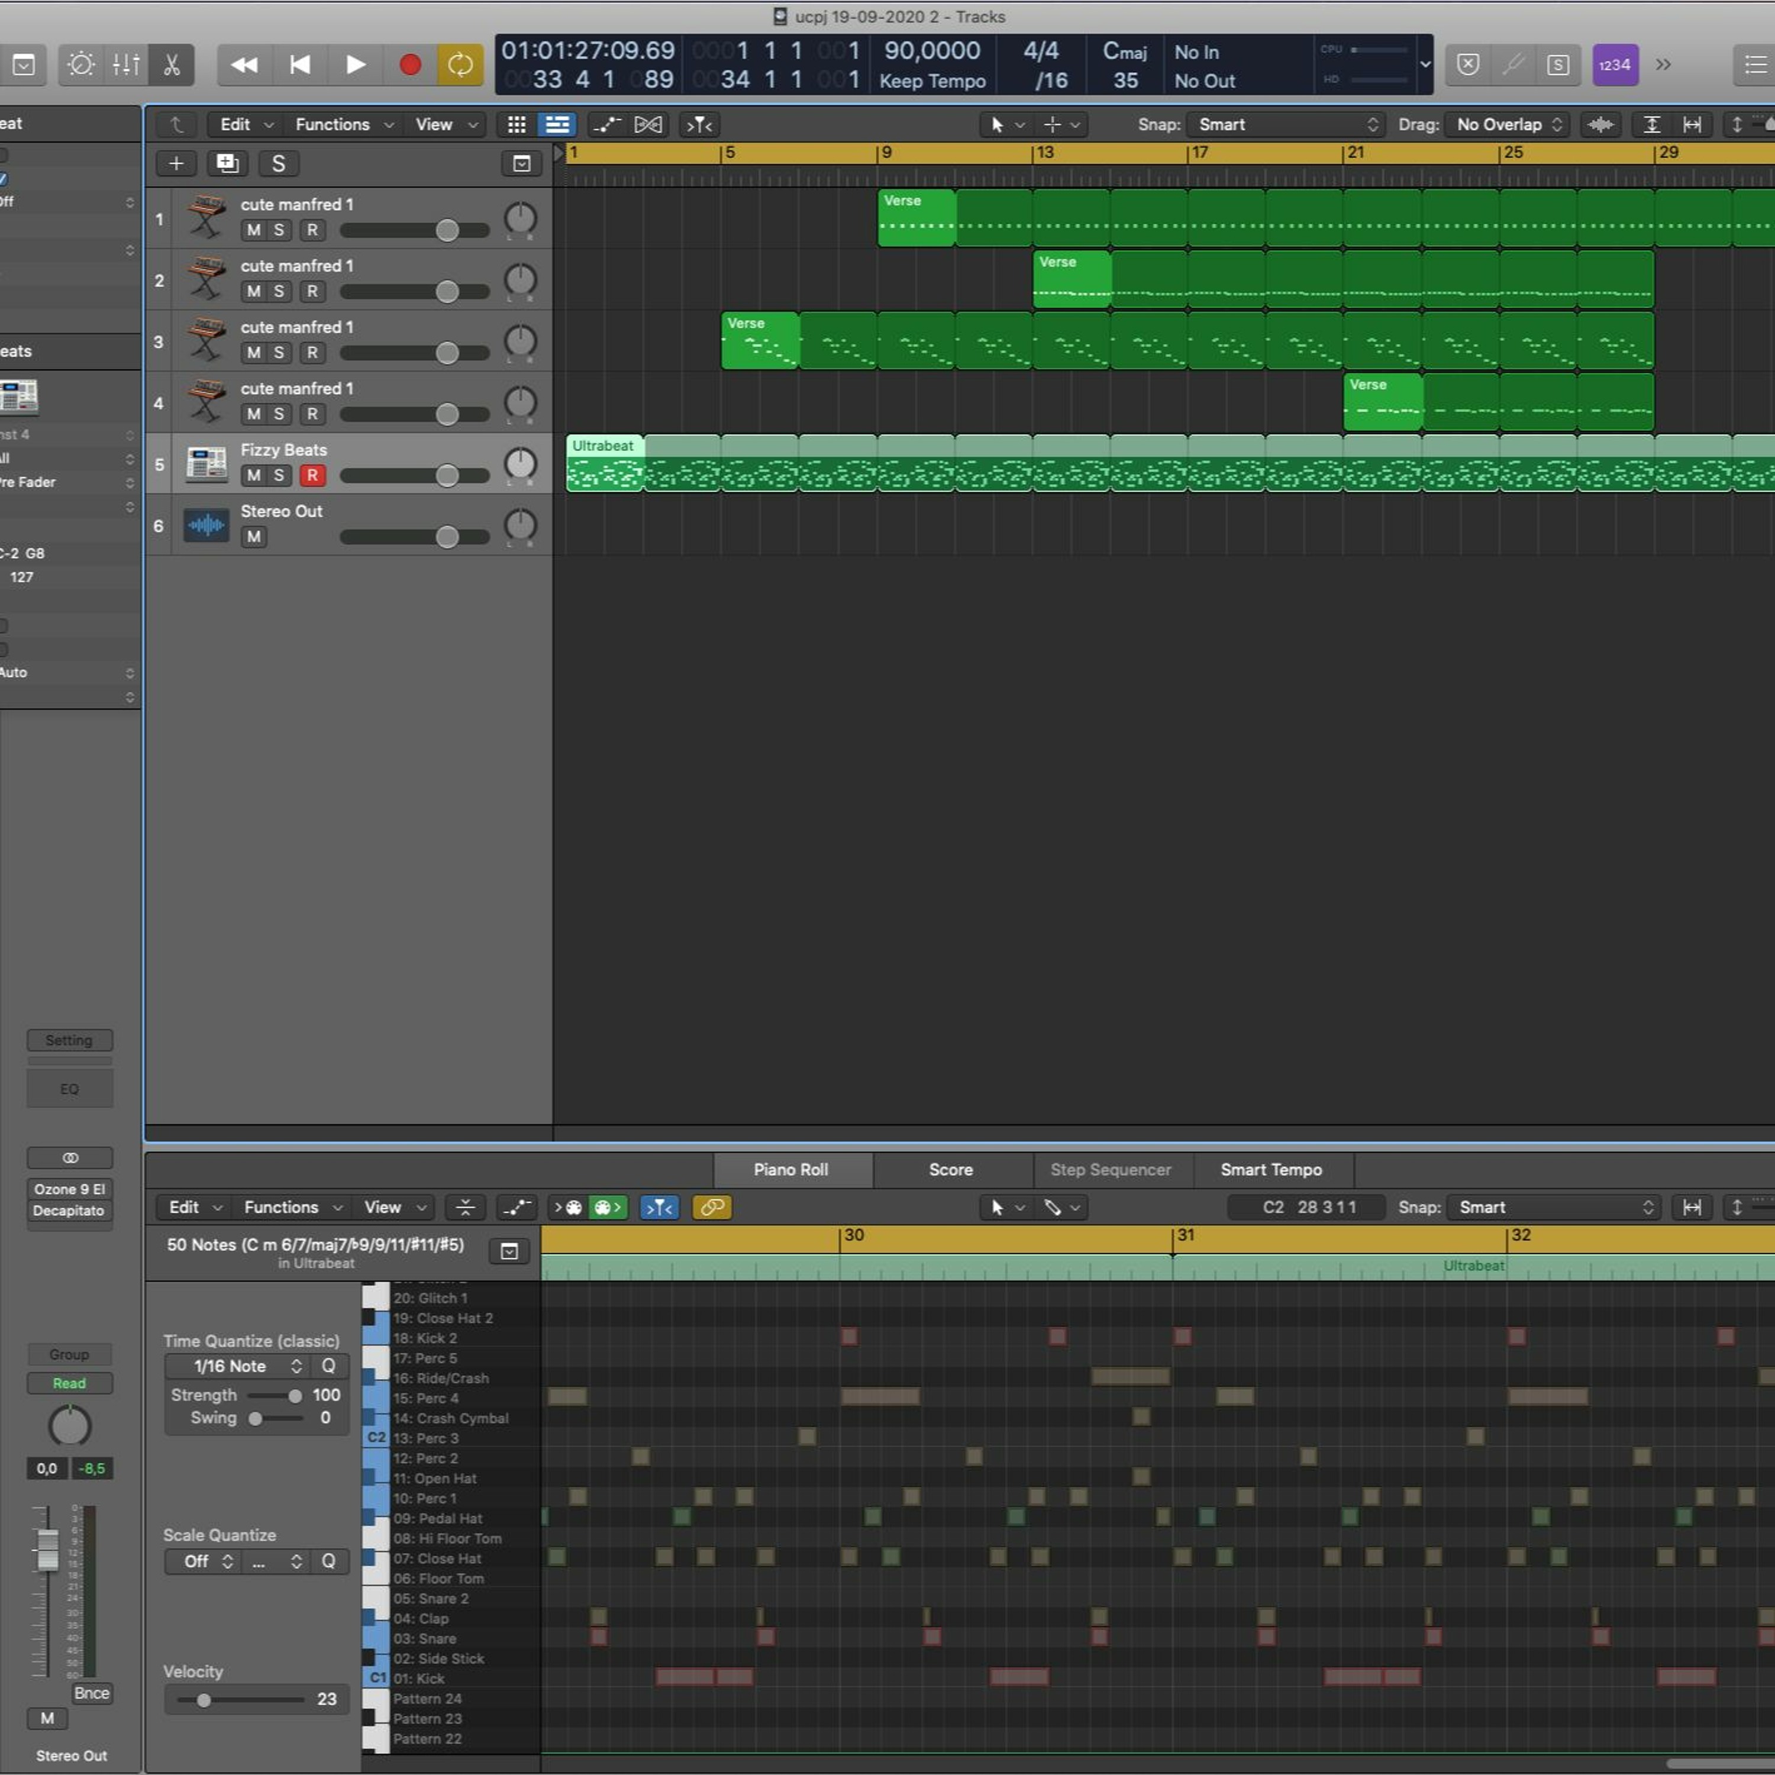Viewport: 1775px width, 1775px height.
Task: Open the Snap Smart dropdown in Tracks area
Action: pyautogui.click(x=1285, y=125)
